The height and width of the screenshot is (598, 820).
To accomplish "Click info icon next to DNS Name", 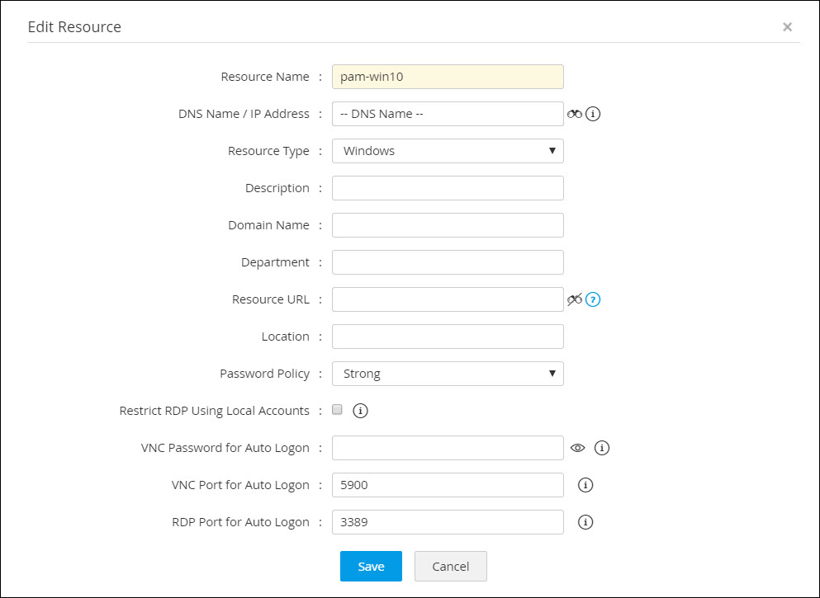I will (593, 114).
